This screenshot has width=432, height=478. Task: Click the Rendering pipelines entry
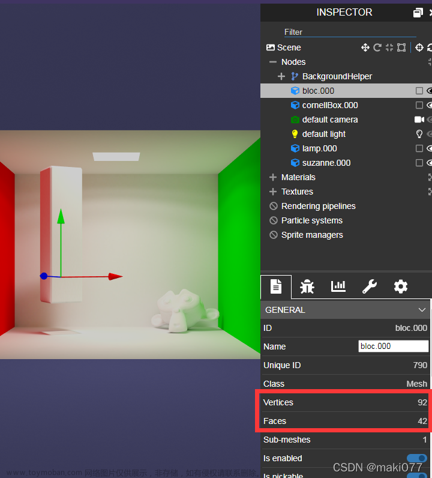pos(319,206)
